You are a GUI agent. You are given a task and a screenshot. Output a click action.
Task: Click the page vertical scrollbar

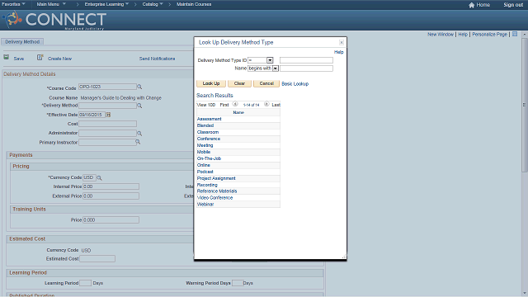click(525, 105)
